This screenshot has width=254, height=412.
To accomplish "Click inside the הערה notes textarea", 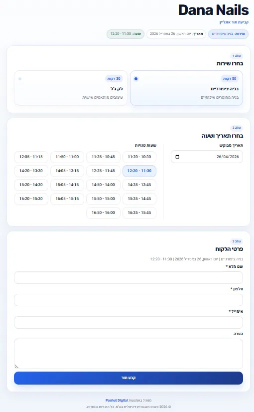I will (x=128, y=354).
